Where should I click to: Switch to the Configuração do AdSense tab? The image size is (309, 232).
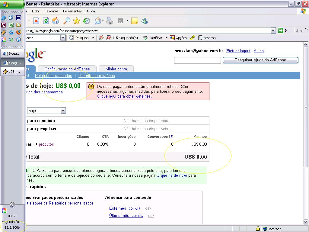[x=67, y=69]
